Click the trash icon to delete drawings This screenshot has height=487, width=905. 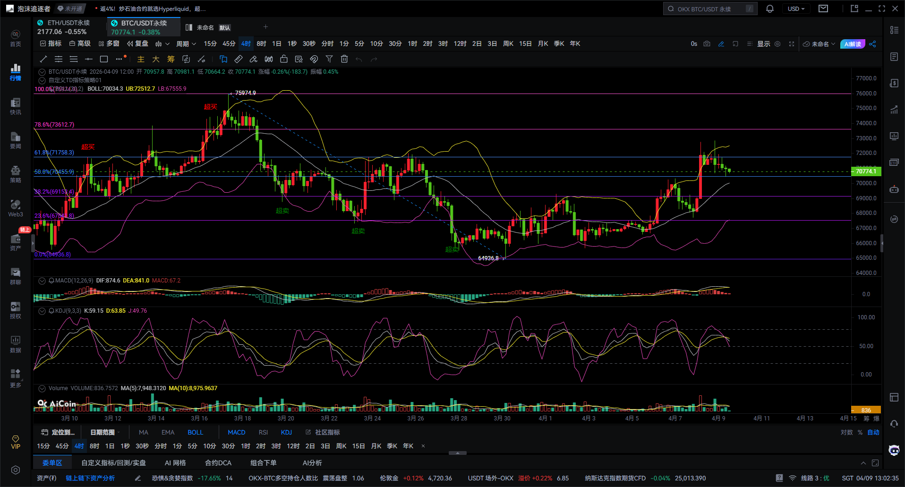344,59
